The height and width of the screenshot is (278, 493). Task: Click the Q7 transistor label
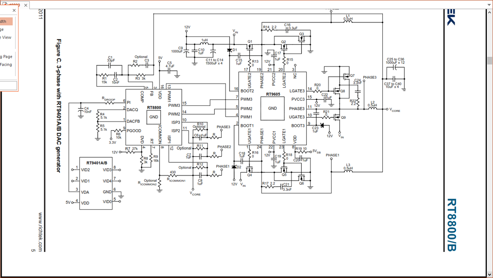(x=352, y=76)
